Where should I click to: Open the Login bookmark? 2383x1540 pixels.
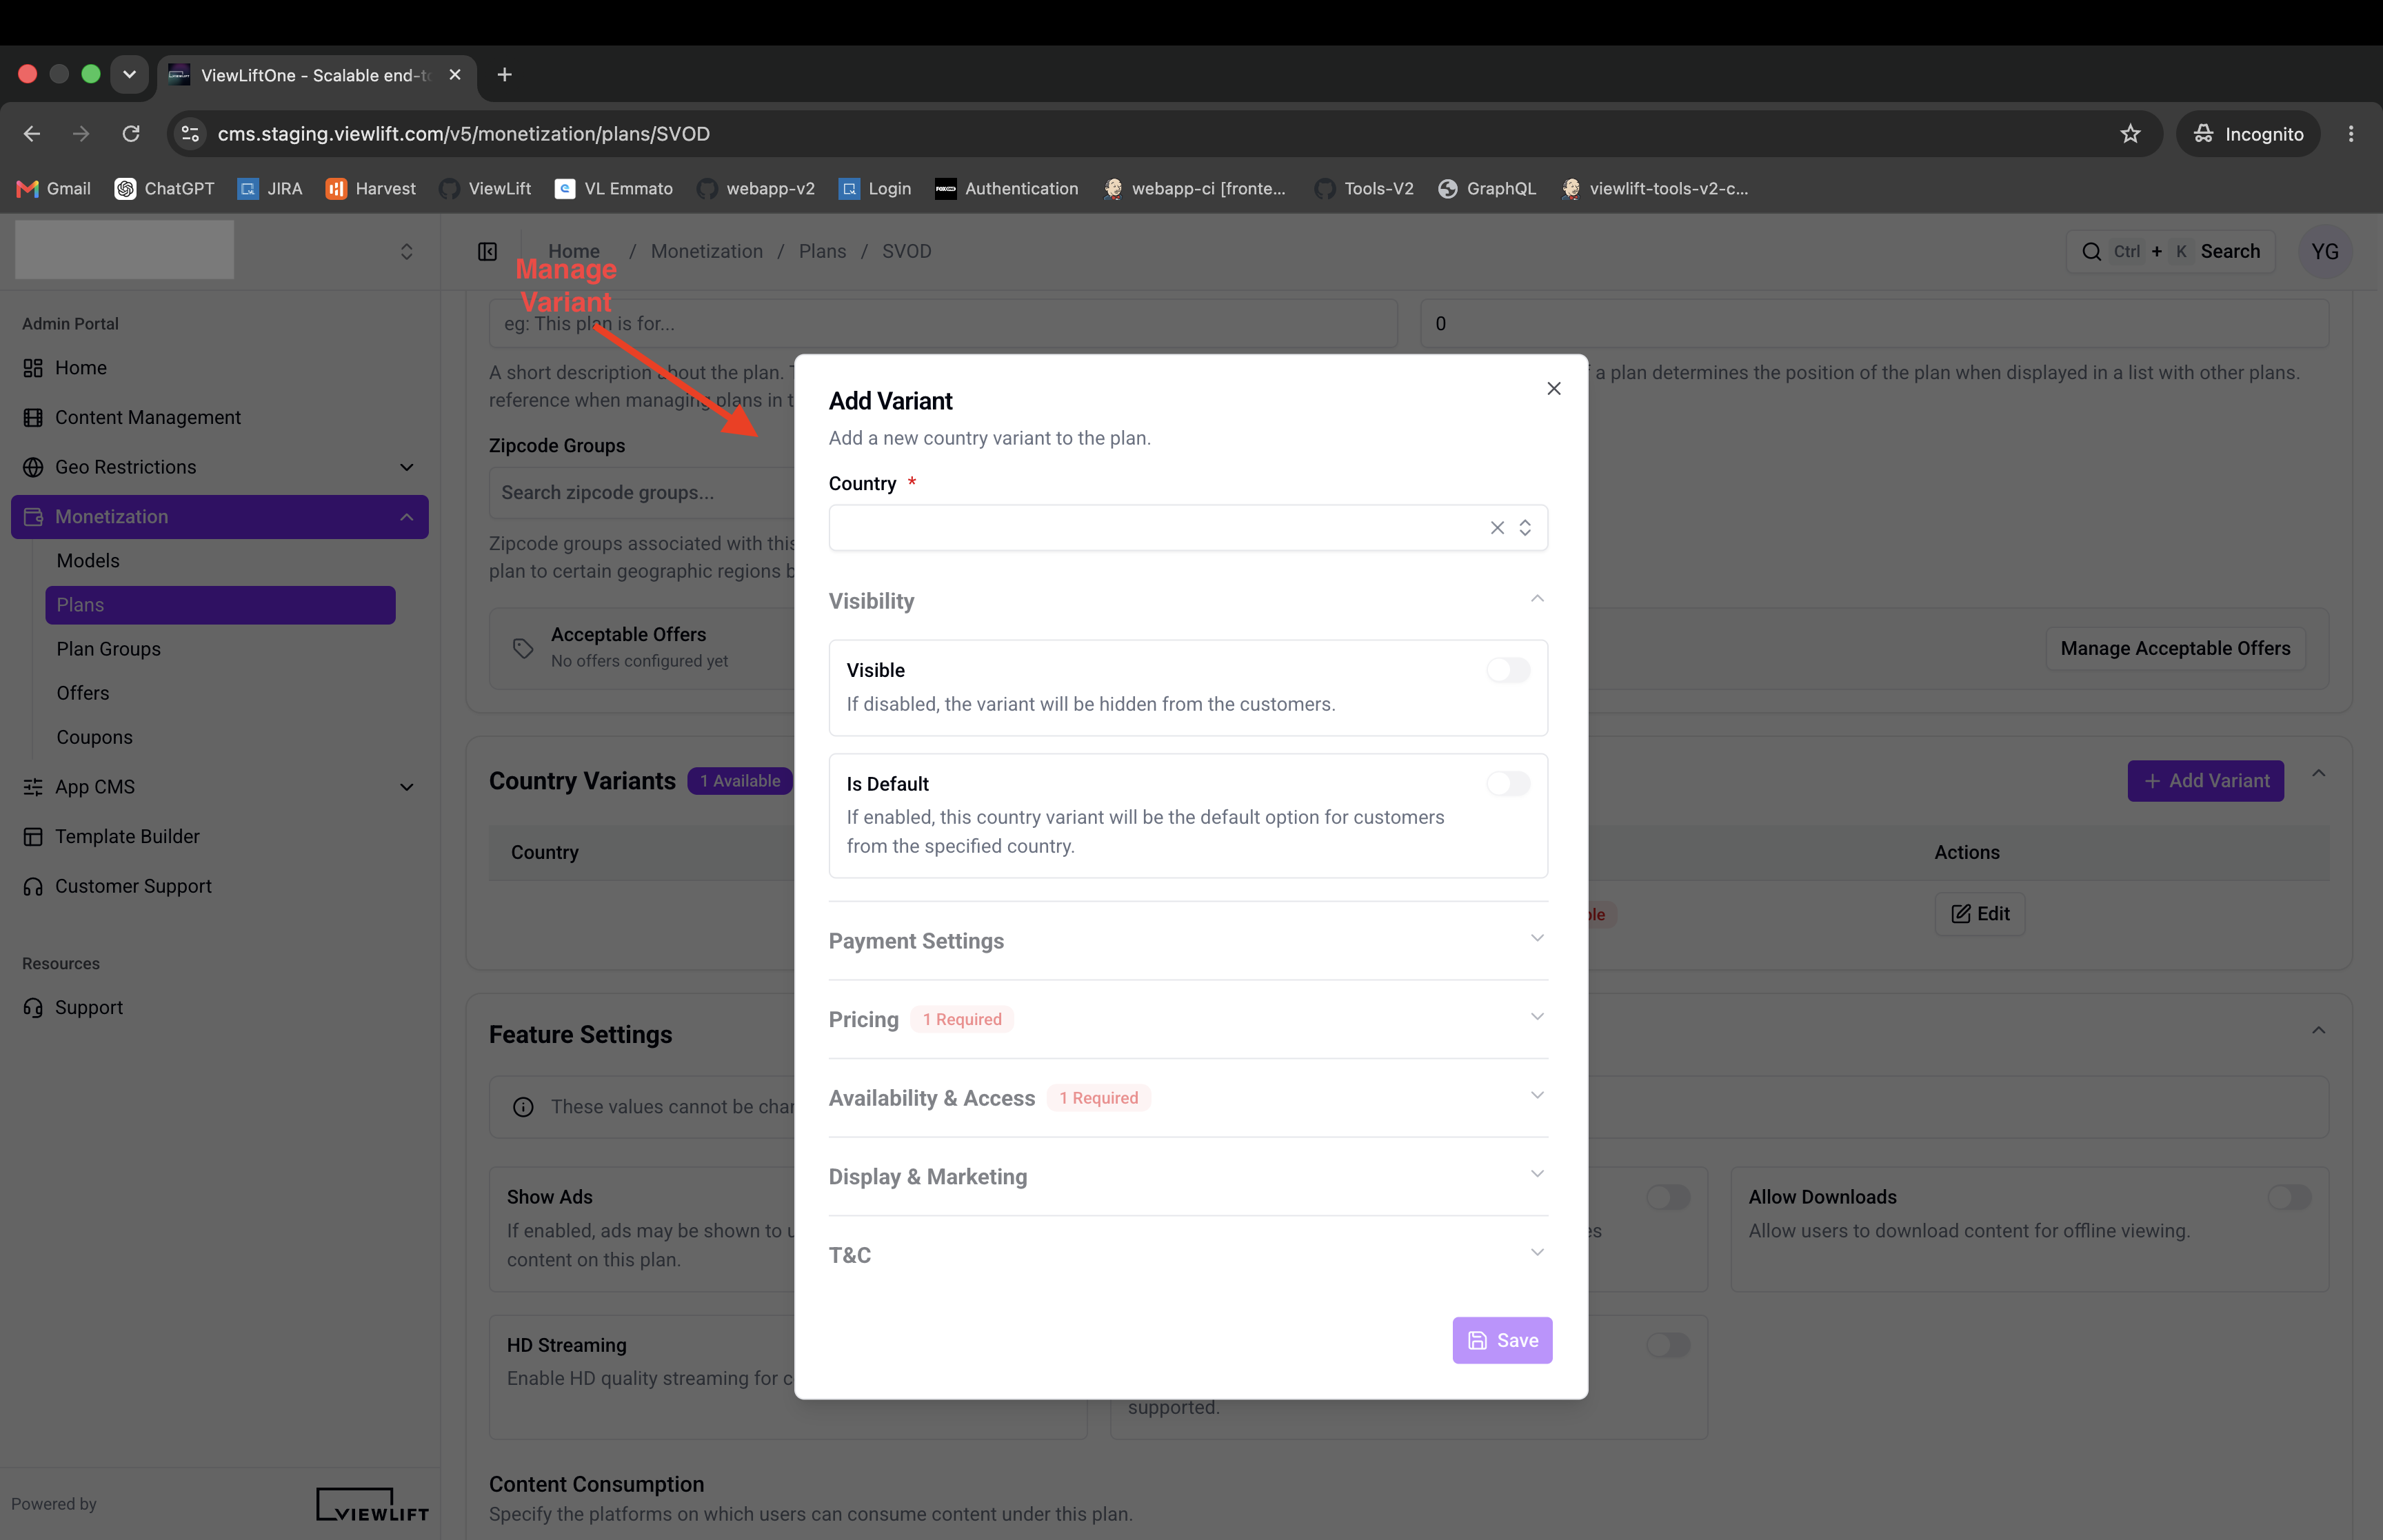[x=875, y=189]
